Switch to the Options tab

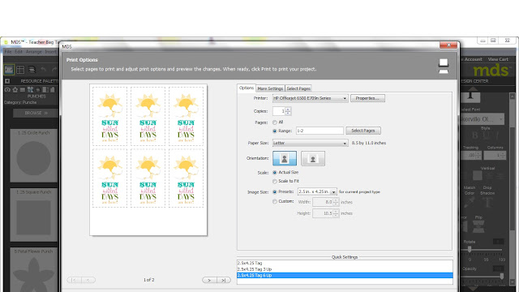click(x=247, y=88)
